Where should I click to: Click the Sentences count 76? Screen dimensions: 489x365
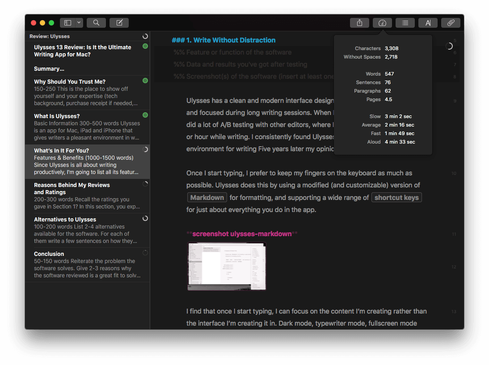click(388, 82)
